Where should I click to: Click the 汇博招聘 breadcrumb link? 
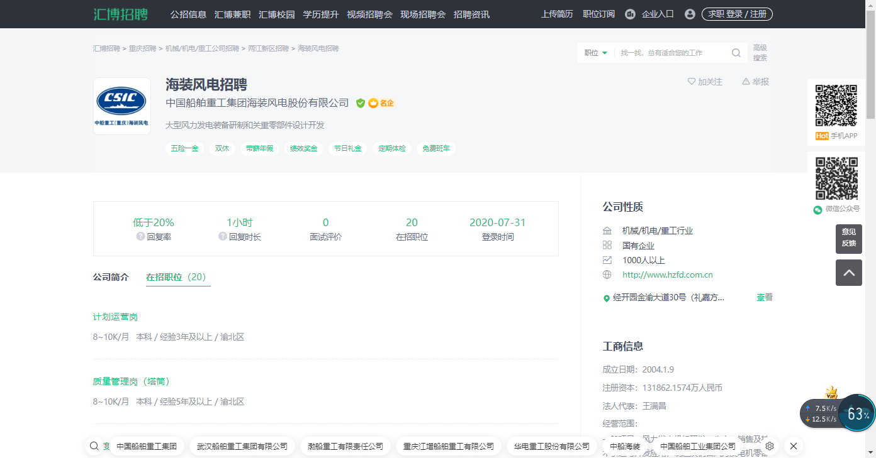[106, 48]
